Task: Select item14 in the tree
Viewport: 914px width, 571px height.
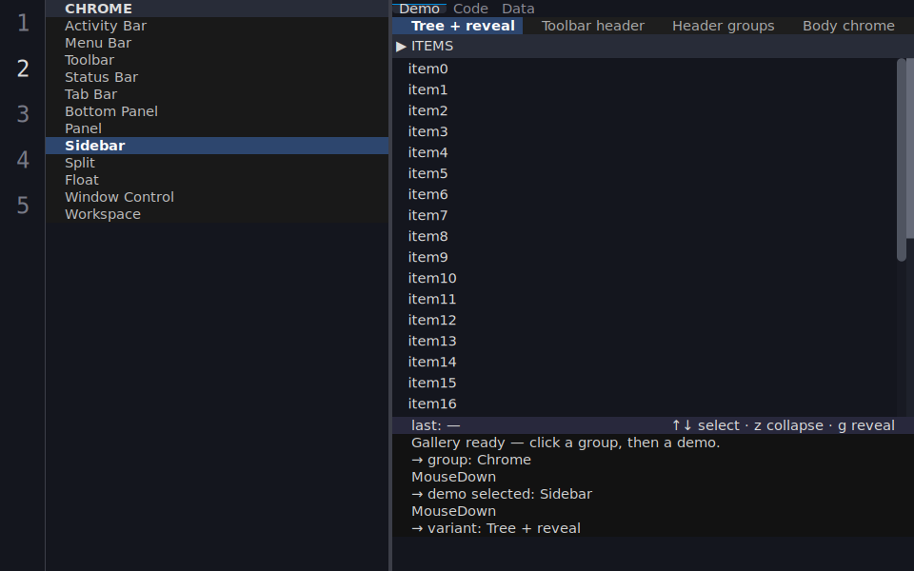Action: [x=645, y=363]
